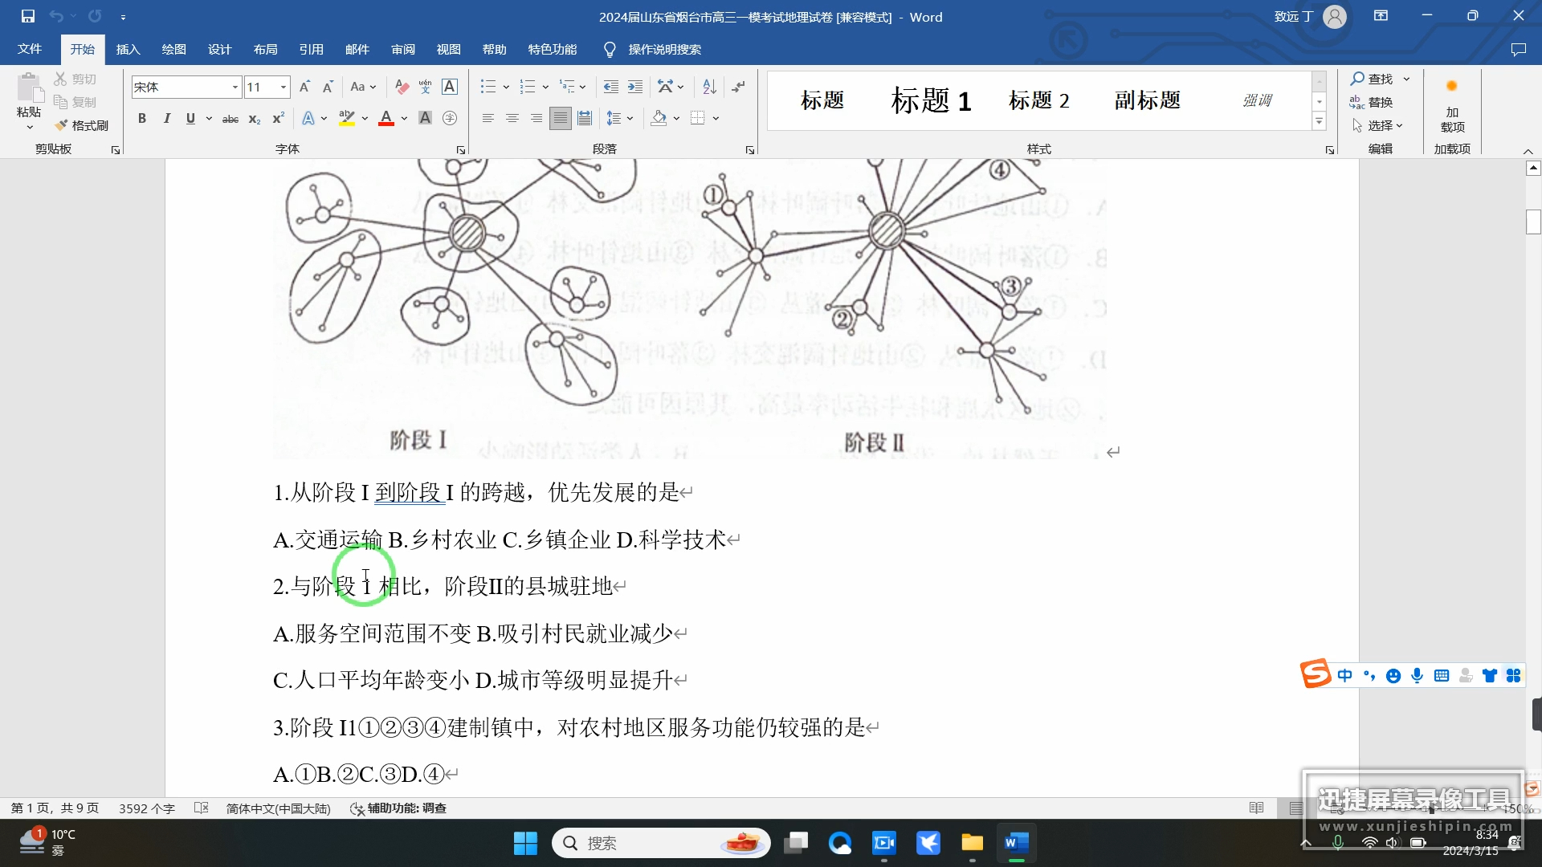
Task: Click the character border A icon
Action: coord(450,87)
